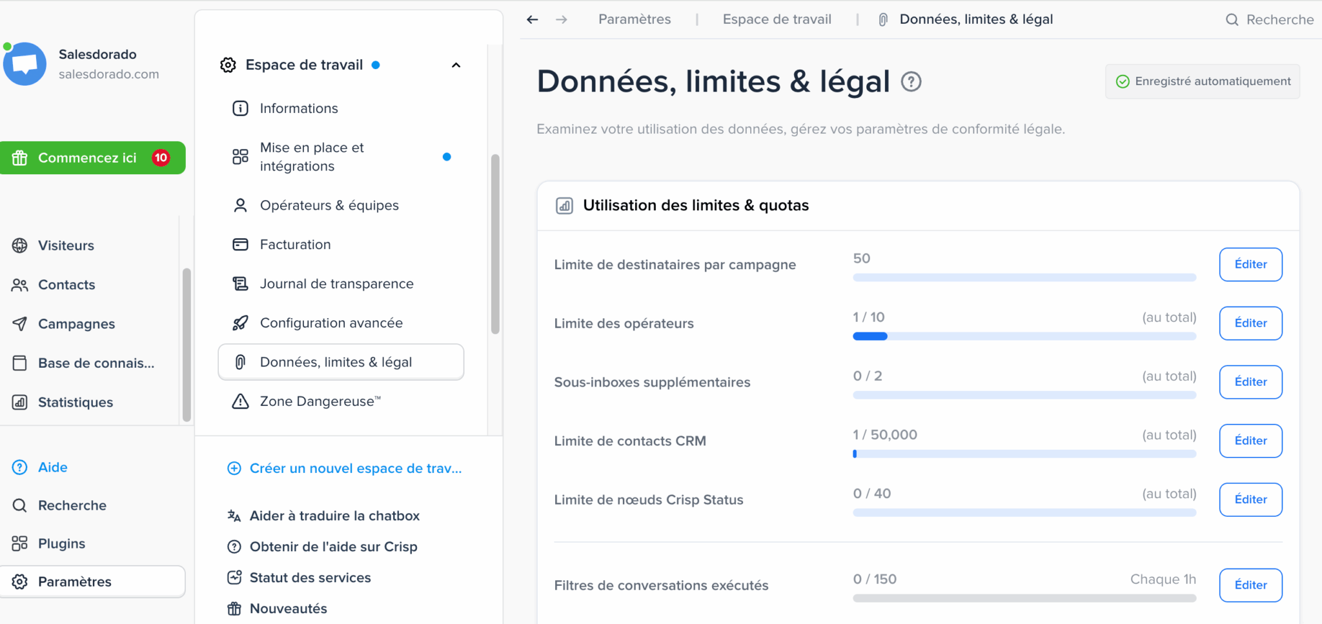The height and width of the screenshot is (624, 1322).
Task: Click the forward arrow in breadcrumb bar
Action: pos(562,19)
